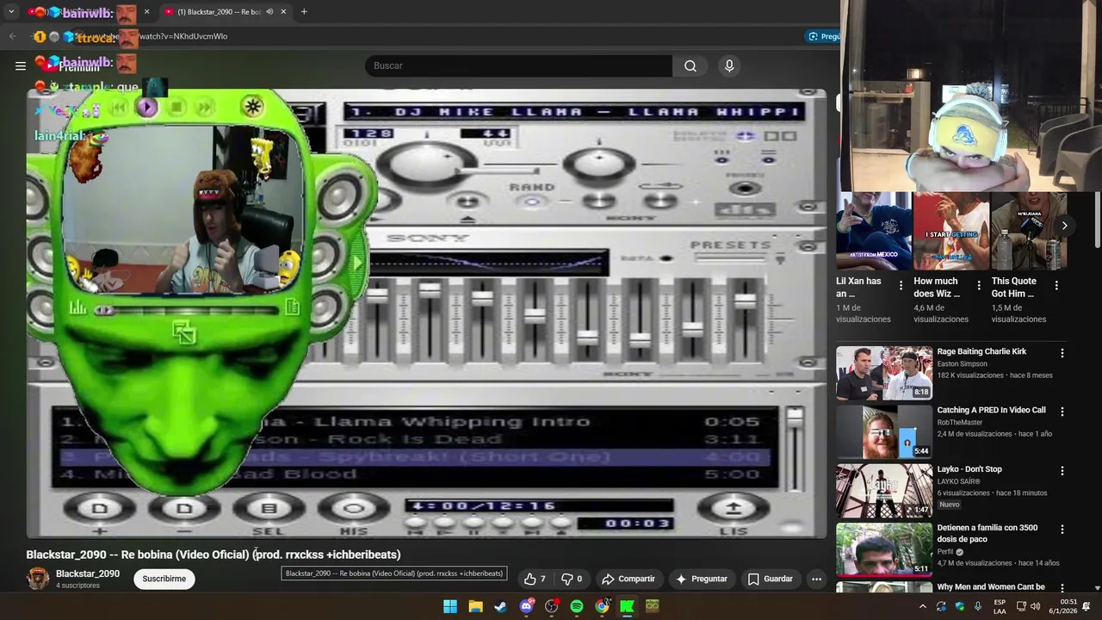Viewport: 1102px width, 620px height.
Task: Open 'Detienen a familia con 3500' thumbnail
Action: tap(884, 549)
